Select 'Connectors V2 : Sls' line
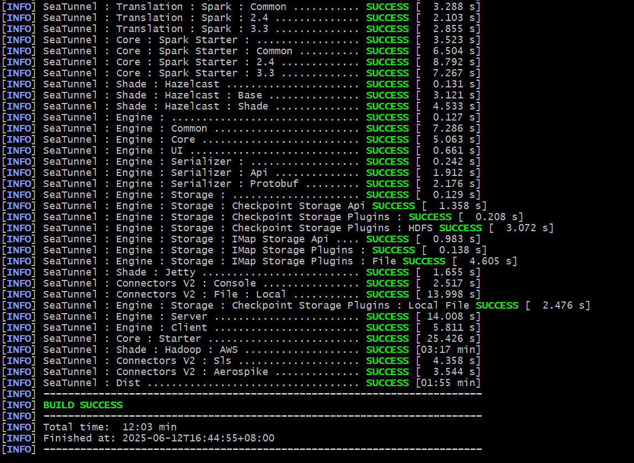This screenshot has height=463, width=634. point(241,361)
